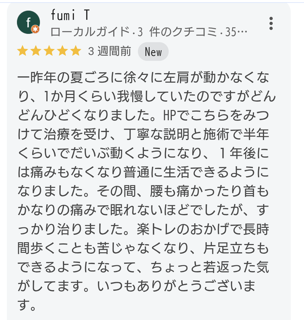
Task: Click the first yellow rating star
Action: tap(22, 51)
